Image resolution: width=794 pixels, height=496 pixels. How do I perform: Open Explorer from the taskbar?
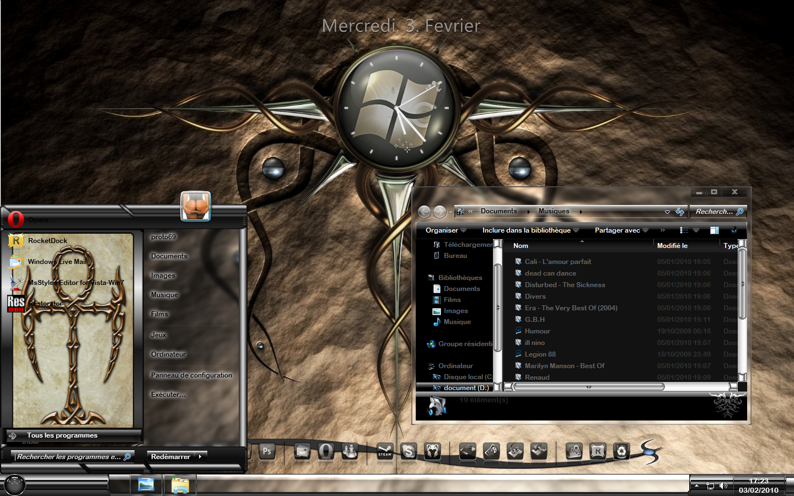click(x=180, y=485)
